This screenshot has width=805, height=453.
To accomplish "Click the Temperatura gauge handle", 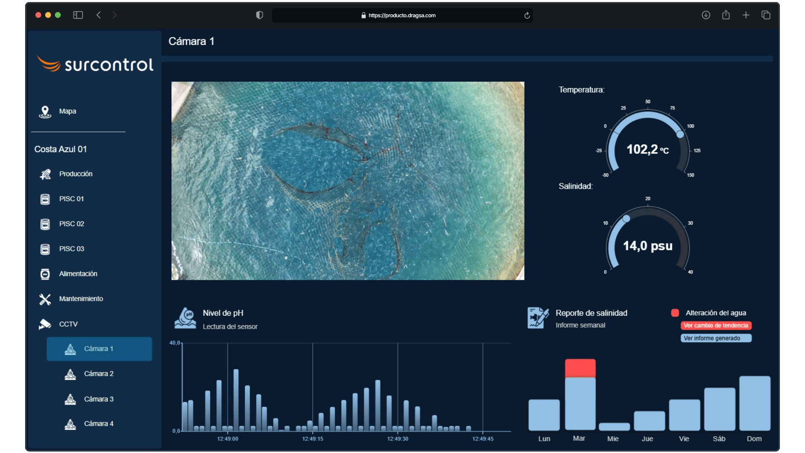I will point(680,134).
